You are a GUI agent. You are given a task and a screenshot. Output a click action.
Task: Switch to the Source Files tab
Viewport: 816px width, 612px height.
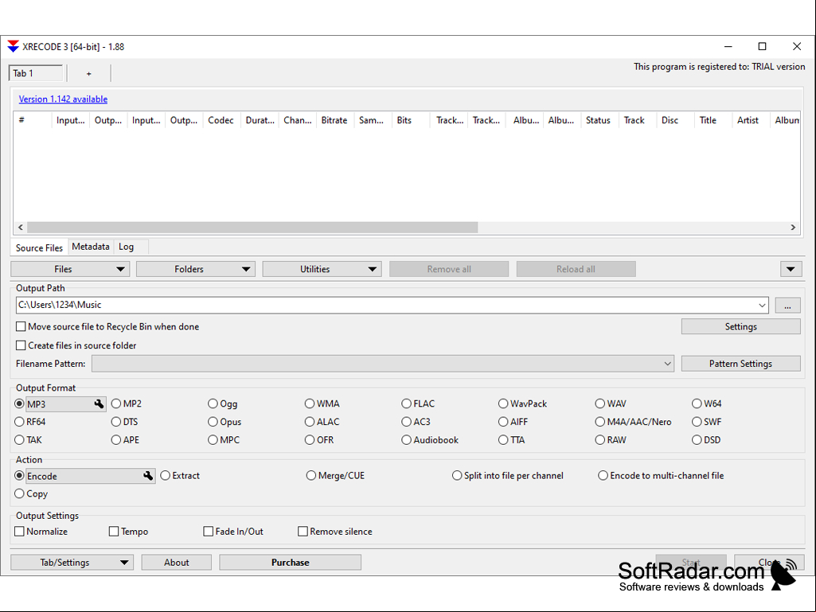(39, 248)
